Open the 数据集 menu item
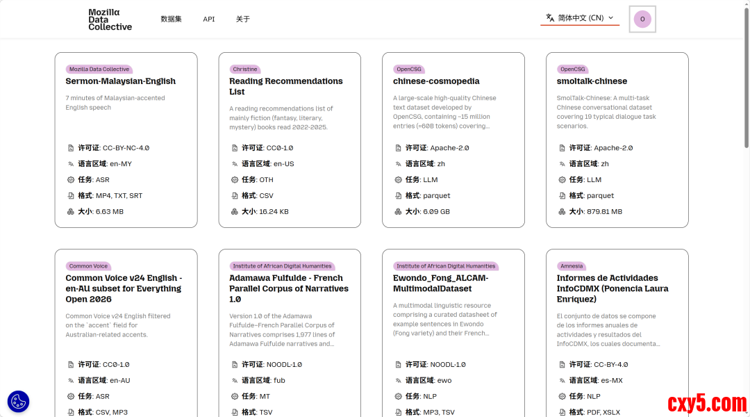Image resolution: width=750 pixels, height=417 pixels. click(171, 19)
